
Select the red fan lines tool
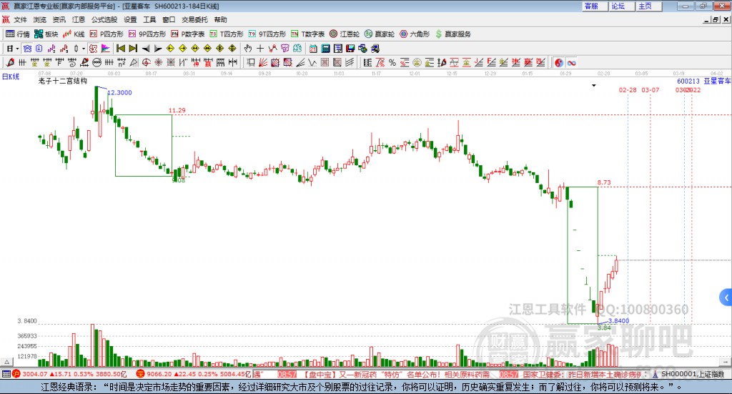pos(263,62)
